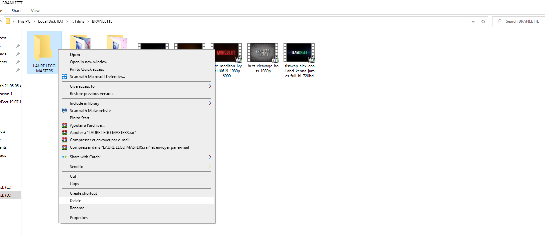Open the address bar history dropdown
Viewport: 545px width, 236px height.
(473, 21)
